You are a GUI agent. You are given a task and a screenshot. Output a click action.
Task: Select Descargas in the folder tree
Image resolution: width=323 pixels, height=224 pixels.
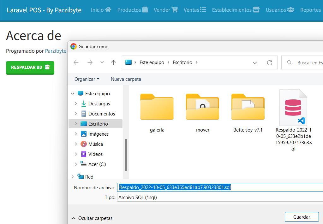coord(99,103)
